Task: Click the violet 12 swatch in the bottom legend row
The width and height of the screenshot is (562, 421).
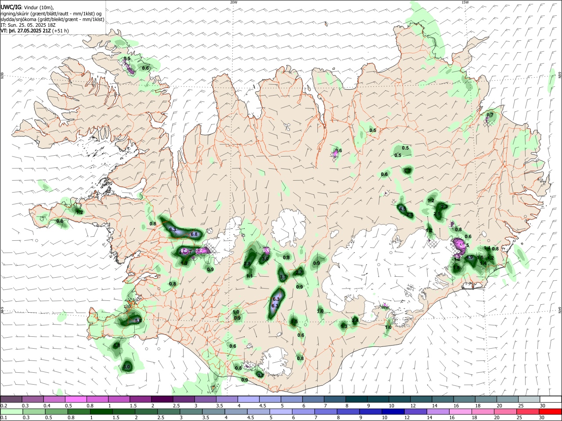Action: (415, 411)
